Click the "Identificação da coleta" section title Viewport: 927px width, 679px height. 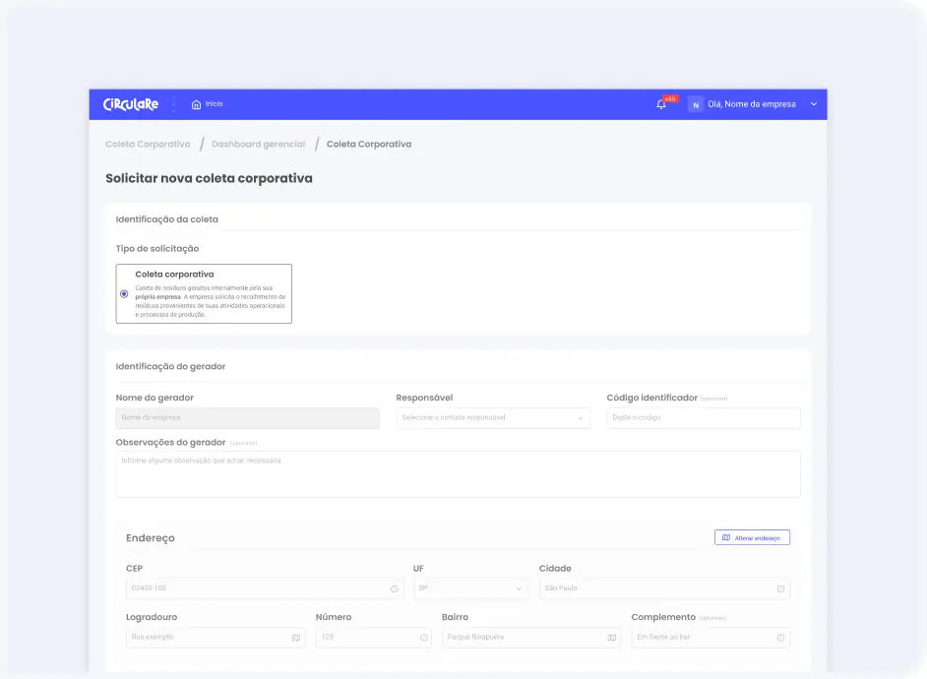[x=166, y=219]
